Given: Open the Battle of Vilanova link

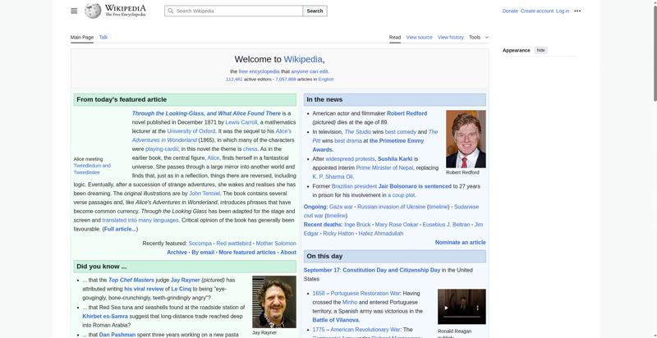Looking at the screenshot, I should tap(335, 320).
